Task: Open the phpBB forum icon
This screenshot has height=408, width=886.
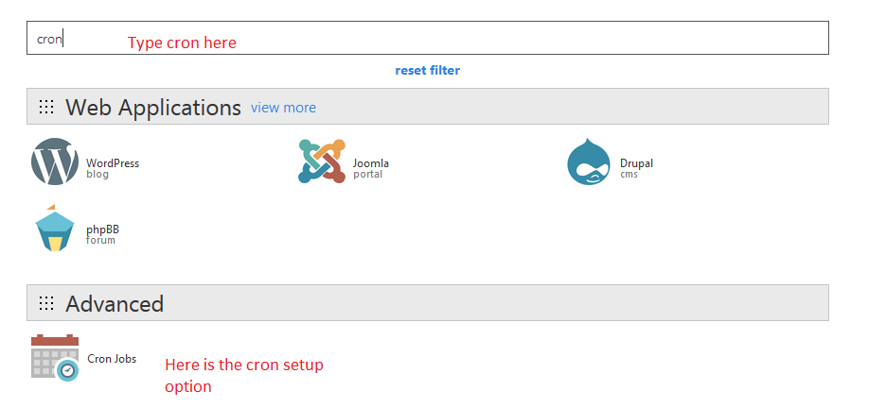Action: click(x=55, y=229)
